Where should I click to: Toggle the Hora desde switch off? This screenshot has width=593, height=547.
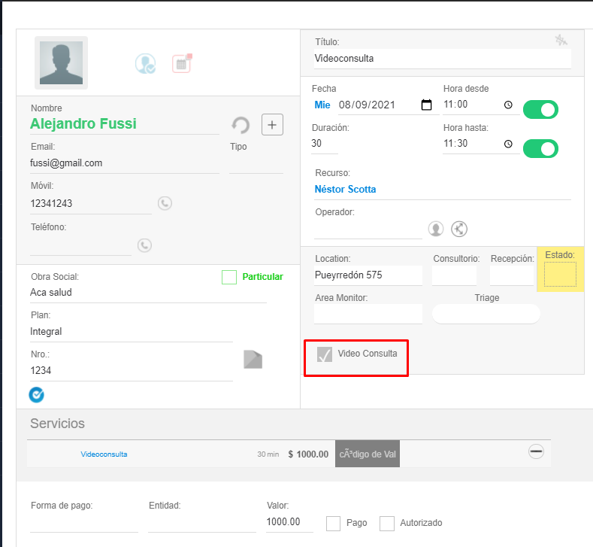pos(540,110)
